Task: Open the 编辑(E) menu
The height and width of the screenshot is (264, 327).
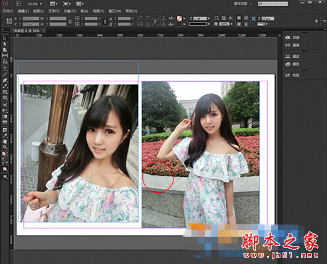Action: [x=23, y=11]
